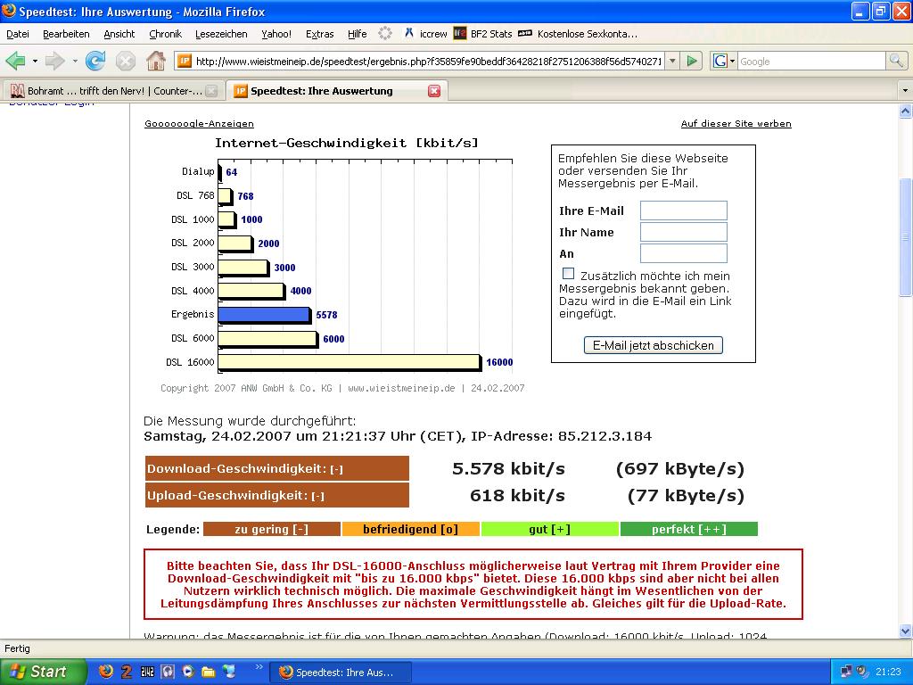
Task: Click the search magnifier icon
Action: pyautogui.click(x=896, y=61)
